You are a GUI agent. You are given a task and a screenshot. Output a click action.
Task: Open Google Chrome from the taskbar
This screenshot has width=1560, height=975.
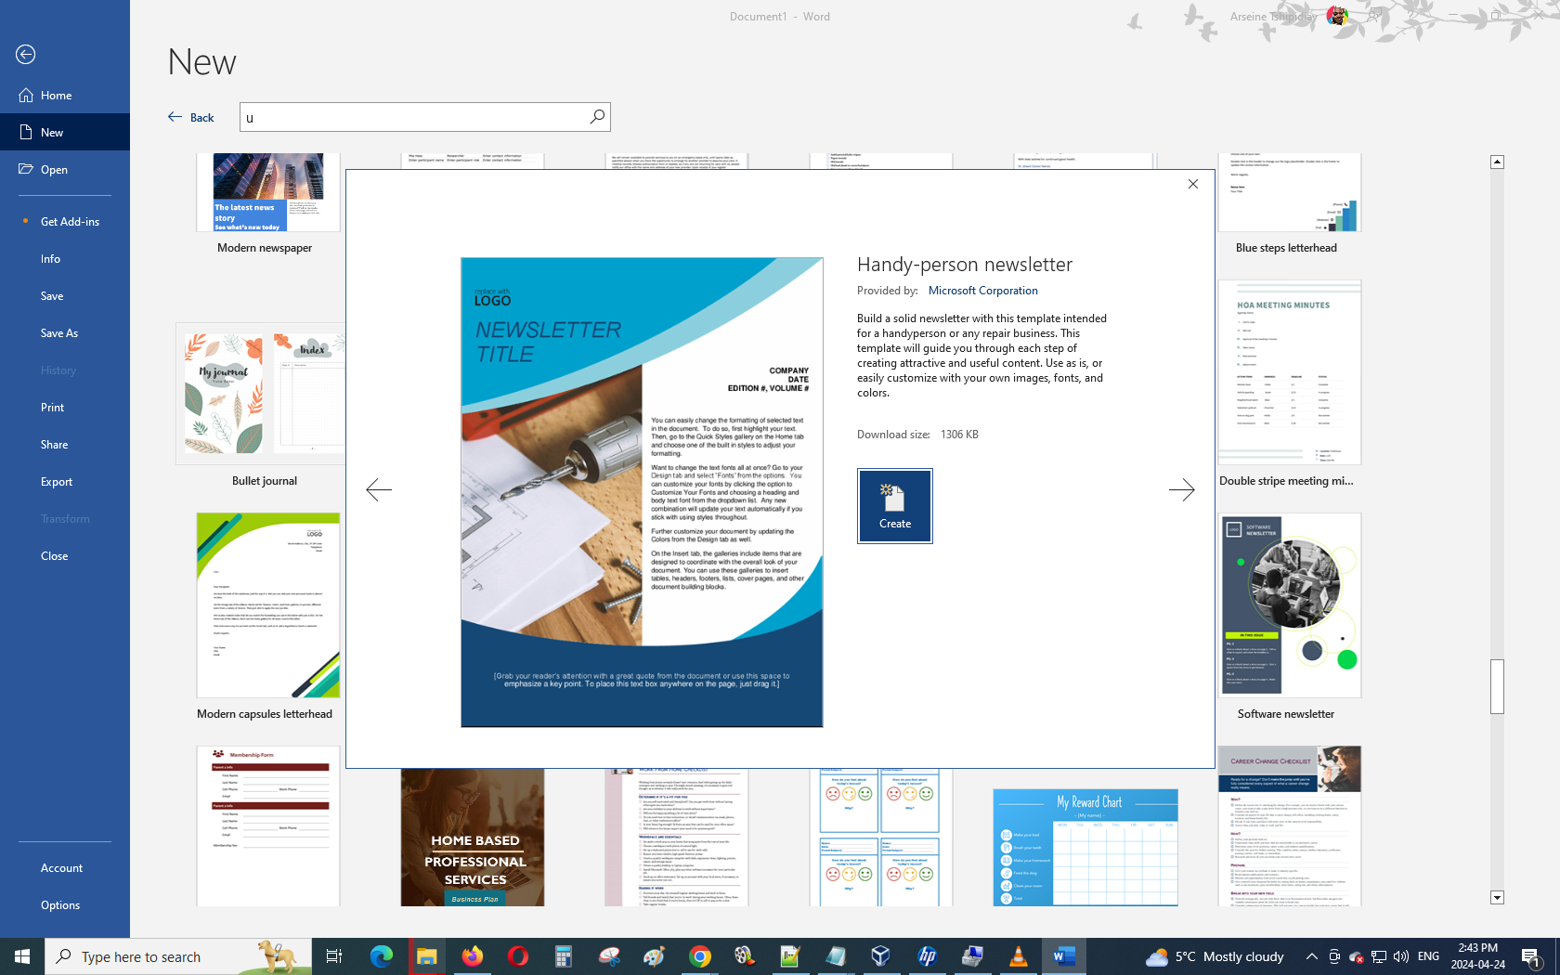700,956
